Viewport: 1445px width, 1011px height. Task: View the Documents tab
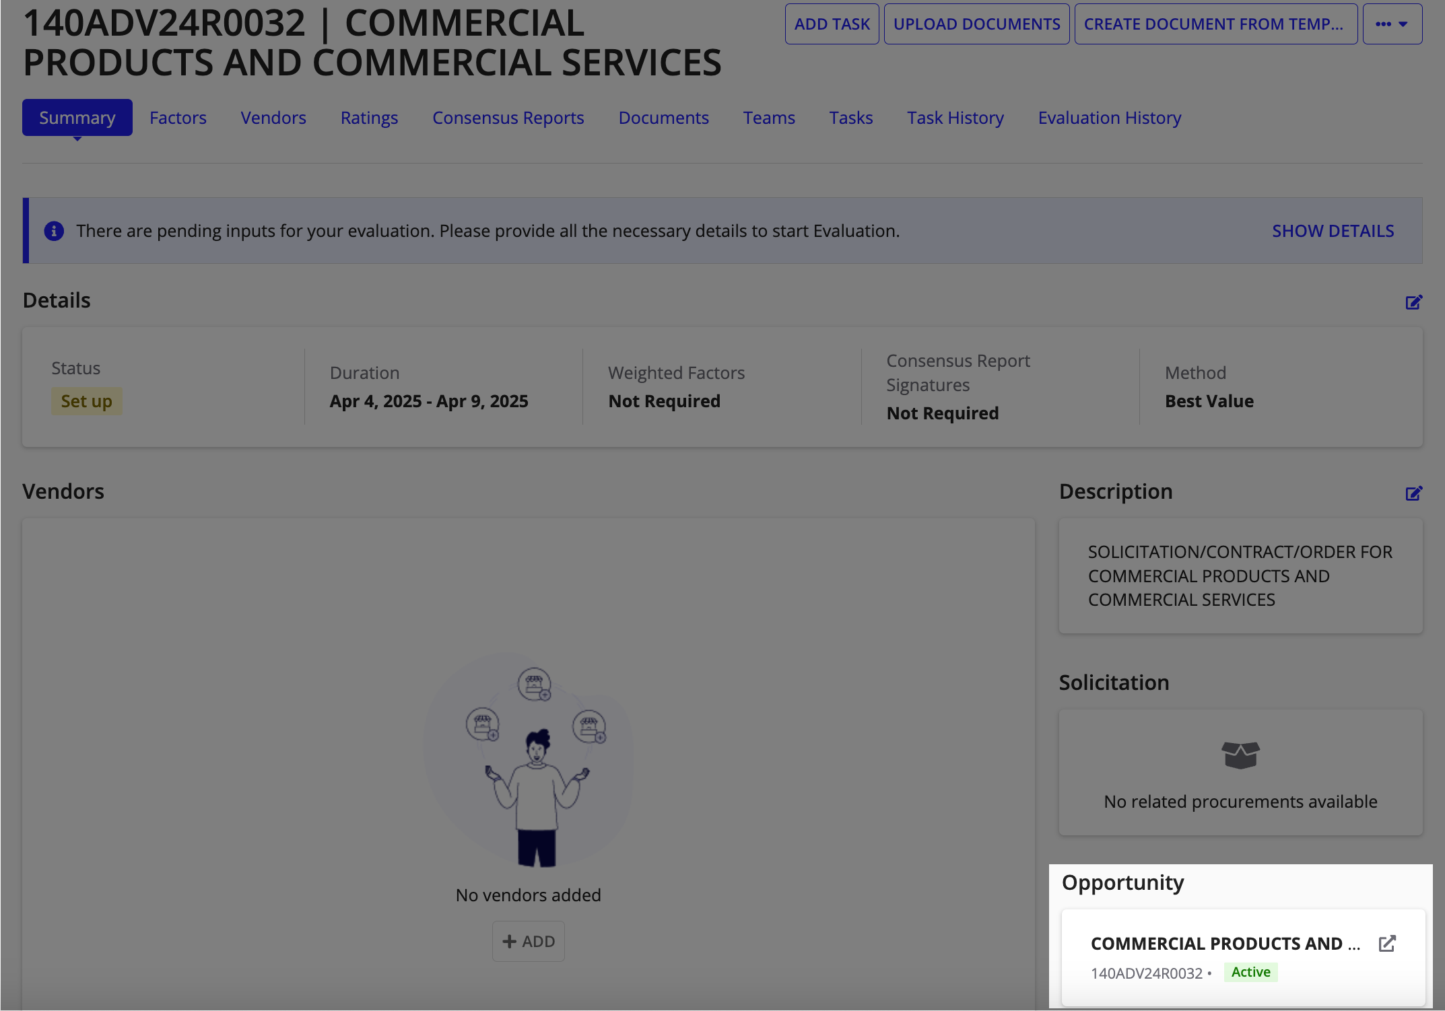(x=663, y=118)
